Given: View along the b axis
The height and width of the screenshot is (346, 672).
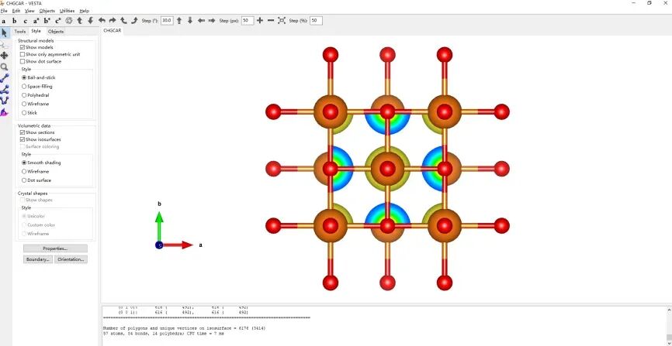Looking at the screenshot, I should click(x=15, y=21).
